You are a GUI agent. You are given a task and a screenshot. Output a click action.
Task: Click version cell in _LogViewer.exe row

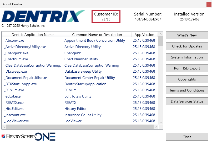pos(144,121)
